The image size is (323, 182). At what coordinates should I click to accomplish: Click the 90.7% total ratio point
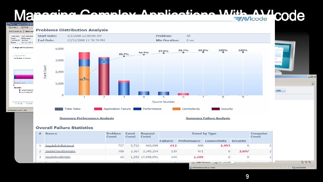pos(124,56)
